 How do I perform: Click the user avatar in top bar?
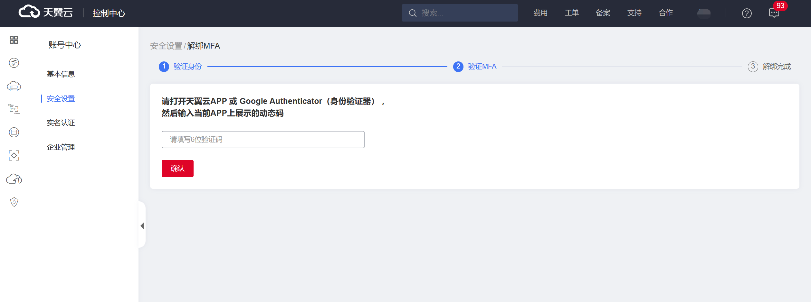coord(703,13)
